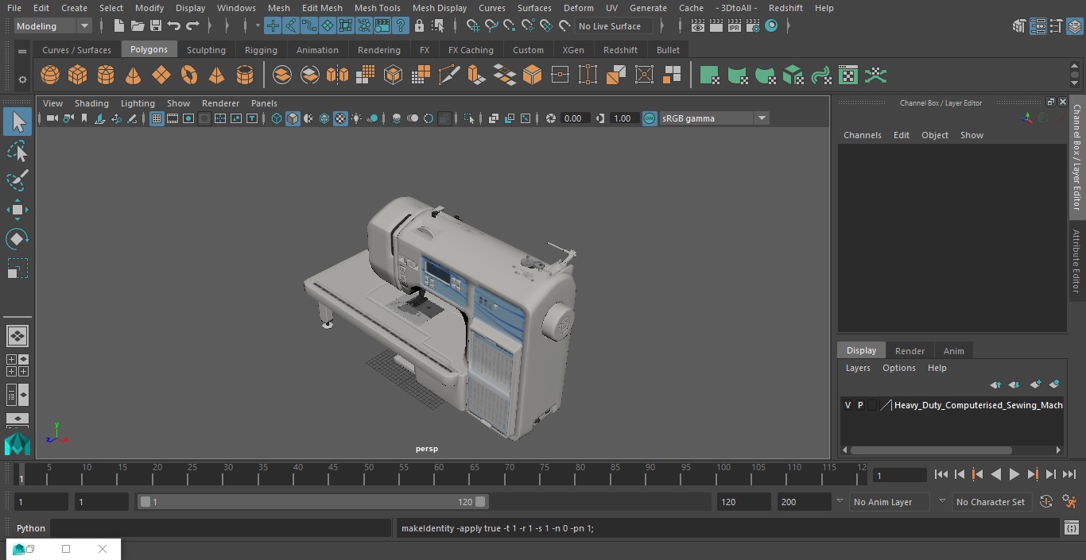Viewport: 1086px width, 560px height.
Task: Create a polygon sphere from the shelf
Action: (x=50, y=75)
